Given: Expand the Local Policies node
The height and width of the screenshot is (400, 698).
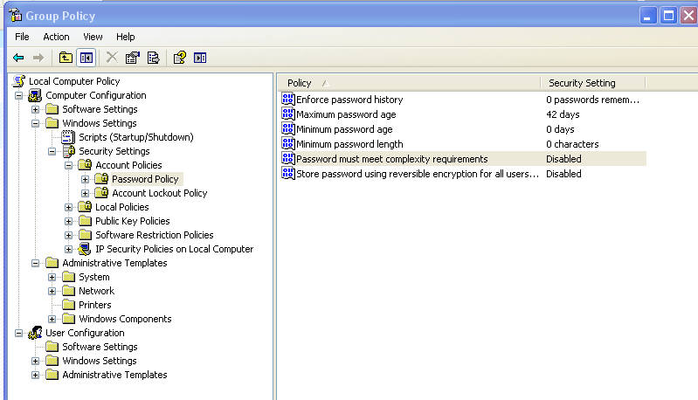Looking at the screenshot, I should pos(68,207).
